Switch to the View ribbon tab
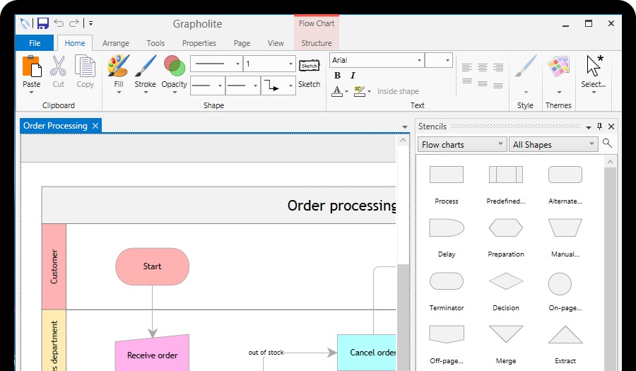Image resolution: width=636 pixels, height=371 pixels. (276, 43)
